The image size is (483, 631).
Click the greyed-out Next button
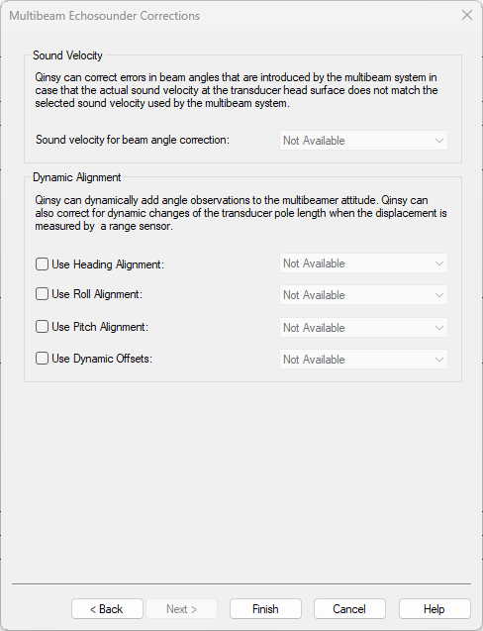(181, 609)
